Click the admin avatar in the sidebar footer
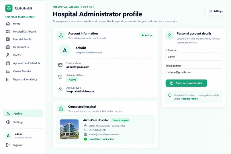 pyautogui.click(x=8, y=136)
